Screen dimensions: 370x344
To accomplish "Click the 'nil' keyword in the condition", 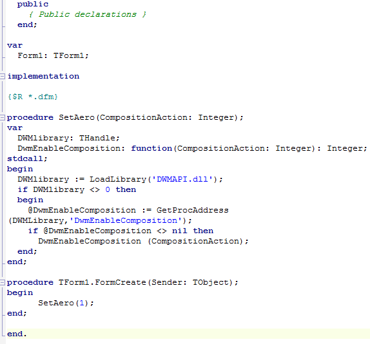I will (x=180, y=231).
